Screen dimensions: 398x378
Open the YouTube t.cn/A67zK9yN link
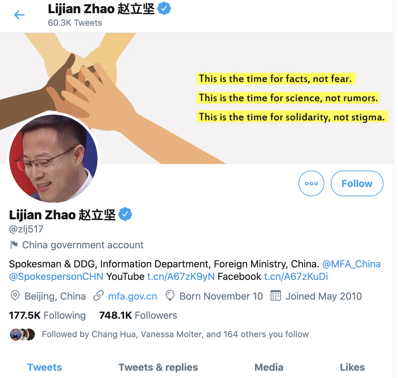coord(181,277)
